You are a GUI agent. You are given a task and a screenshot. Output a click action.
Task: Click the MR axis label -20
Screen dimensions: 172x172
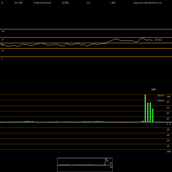168,130
